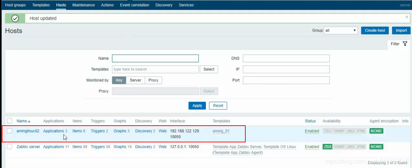Image resolution: width=412 pixels, height=168 pixels.
Task: Choose Server in Monitored by
Action: (136, 80)
